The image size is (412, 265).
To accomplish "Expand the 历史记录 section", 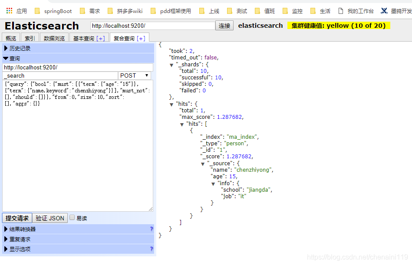I will [78, 48].
